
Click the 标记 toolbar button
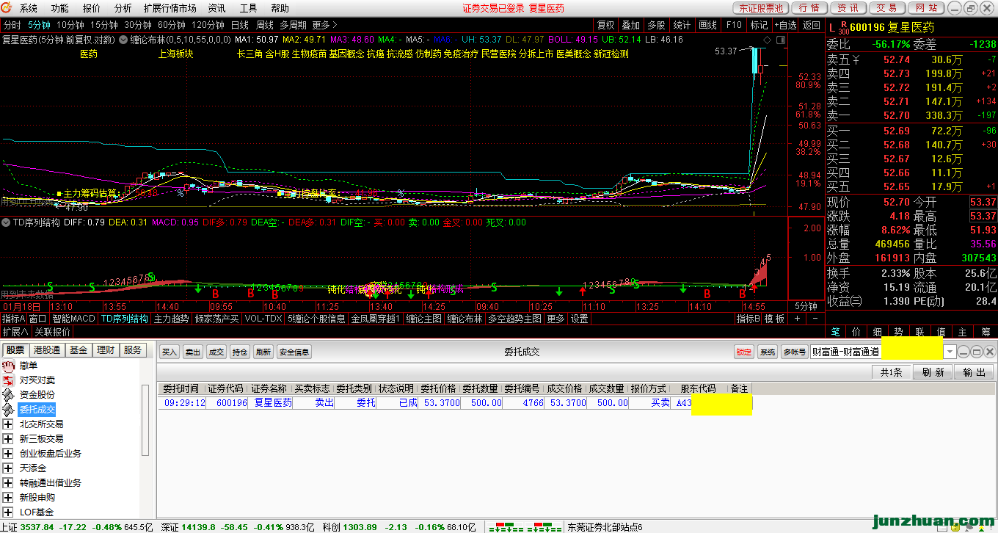tap(759, 25)
